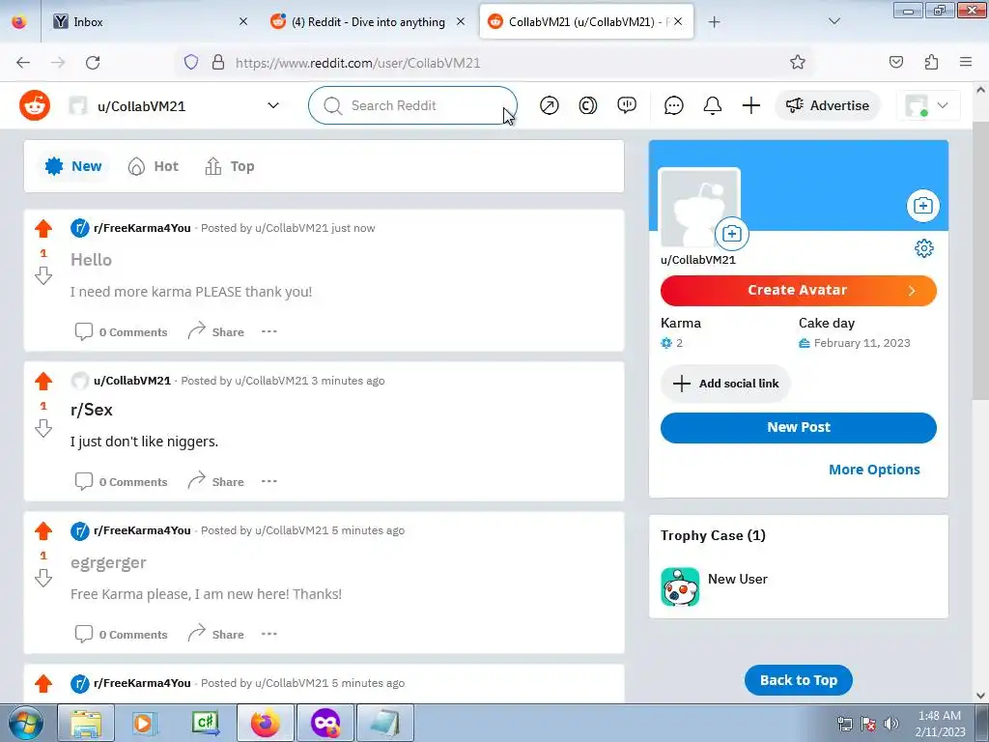
Task: Click the Cake day date February 11, 2023
Action: tap(862, 343)
